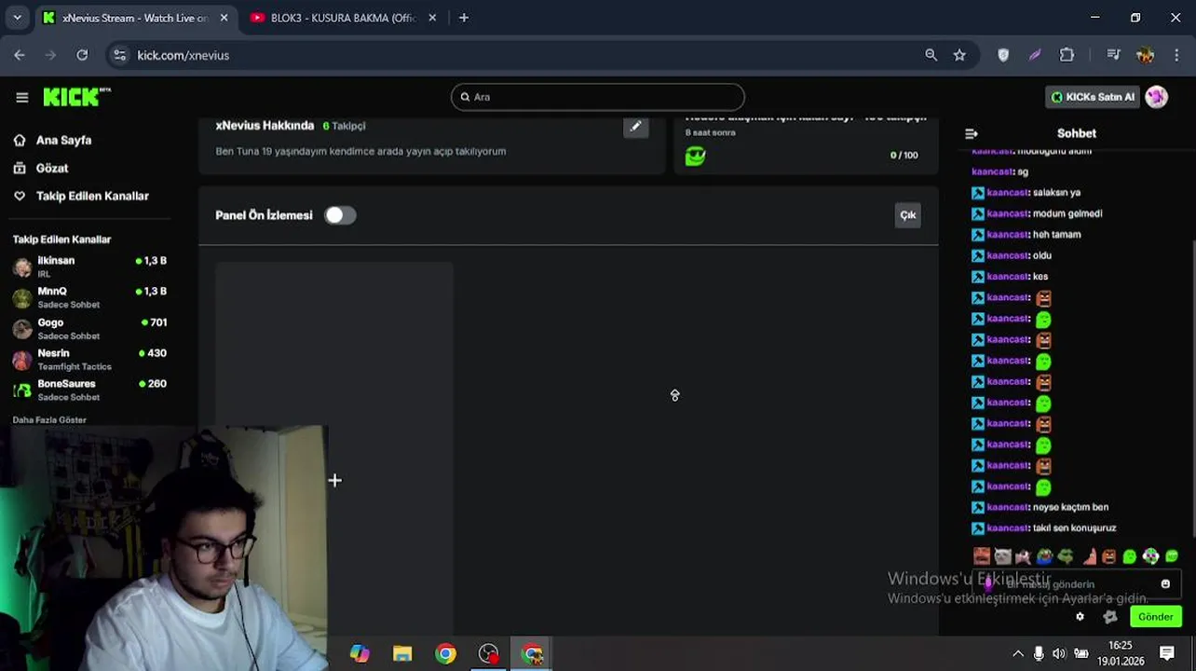The width and height of the screenshot is (1196, 671).
Task: Pick the first quick emote in chat row
Action: pyautogui.click(x=982, y=556)
